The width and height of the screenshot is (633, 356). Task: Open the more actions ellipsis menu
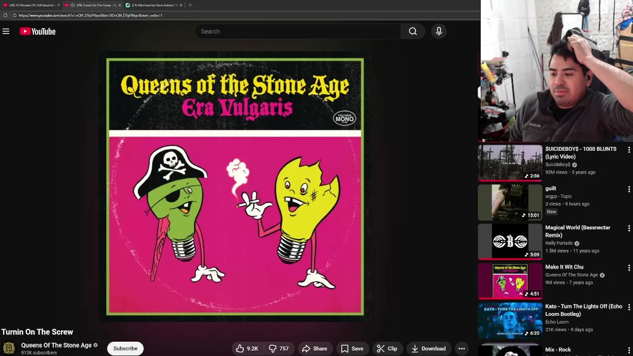tap(461, 349)
